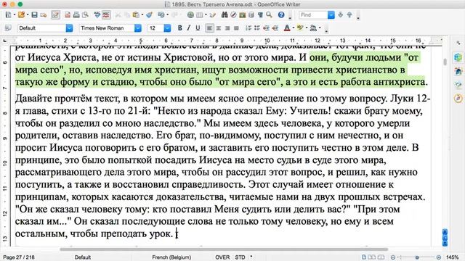This screenshot has width=465, height=261.
Task: Open Paste options dropdown arrow
Action: coord(142,14)
